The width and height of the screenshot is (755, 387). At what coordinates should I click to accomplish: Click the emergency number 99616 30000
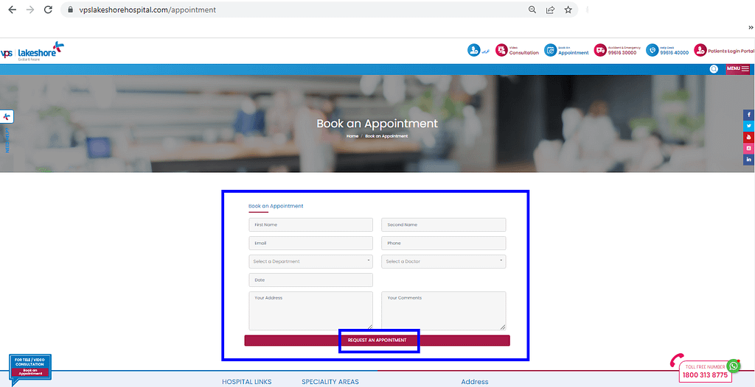click(x=622, y=52)
